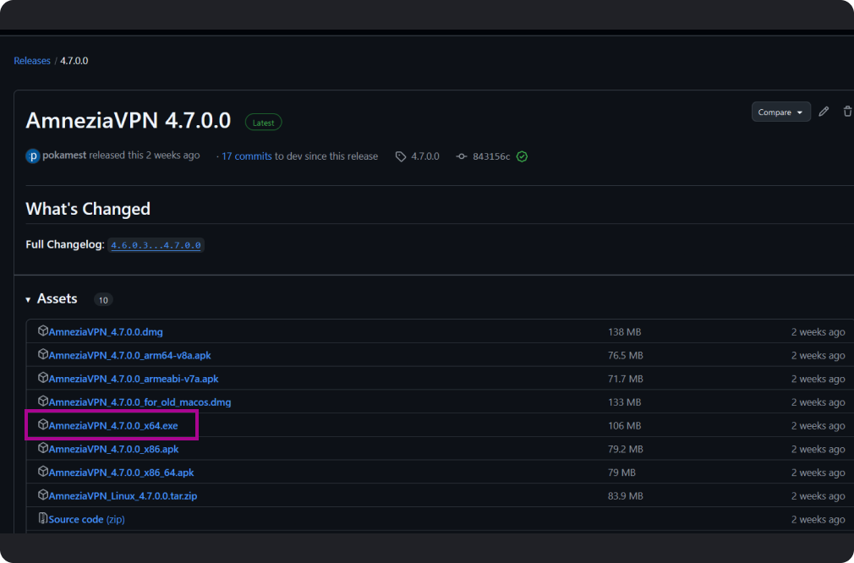Open the 17 commits link
Viewport: 854px width, 563px height.
246,156
